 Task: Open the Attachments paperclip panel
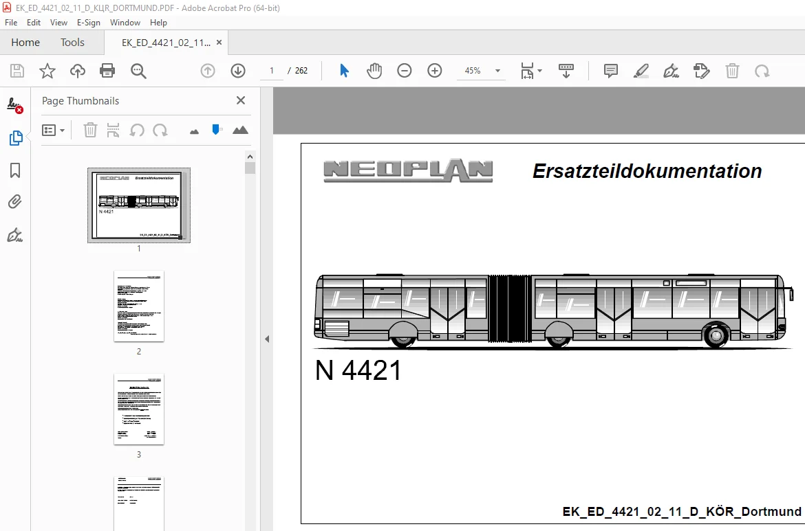coord(15,202)
